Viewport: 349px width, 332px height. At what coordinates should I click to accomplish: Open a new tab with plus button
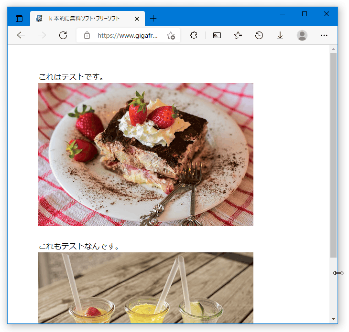[153, 19]
